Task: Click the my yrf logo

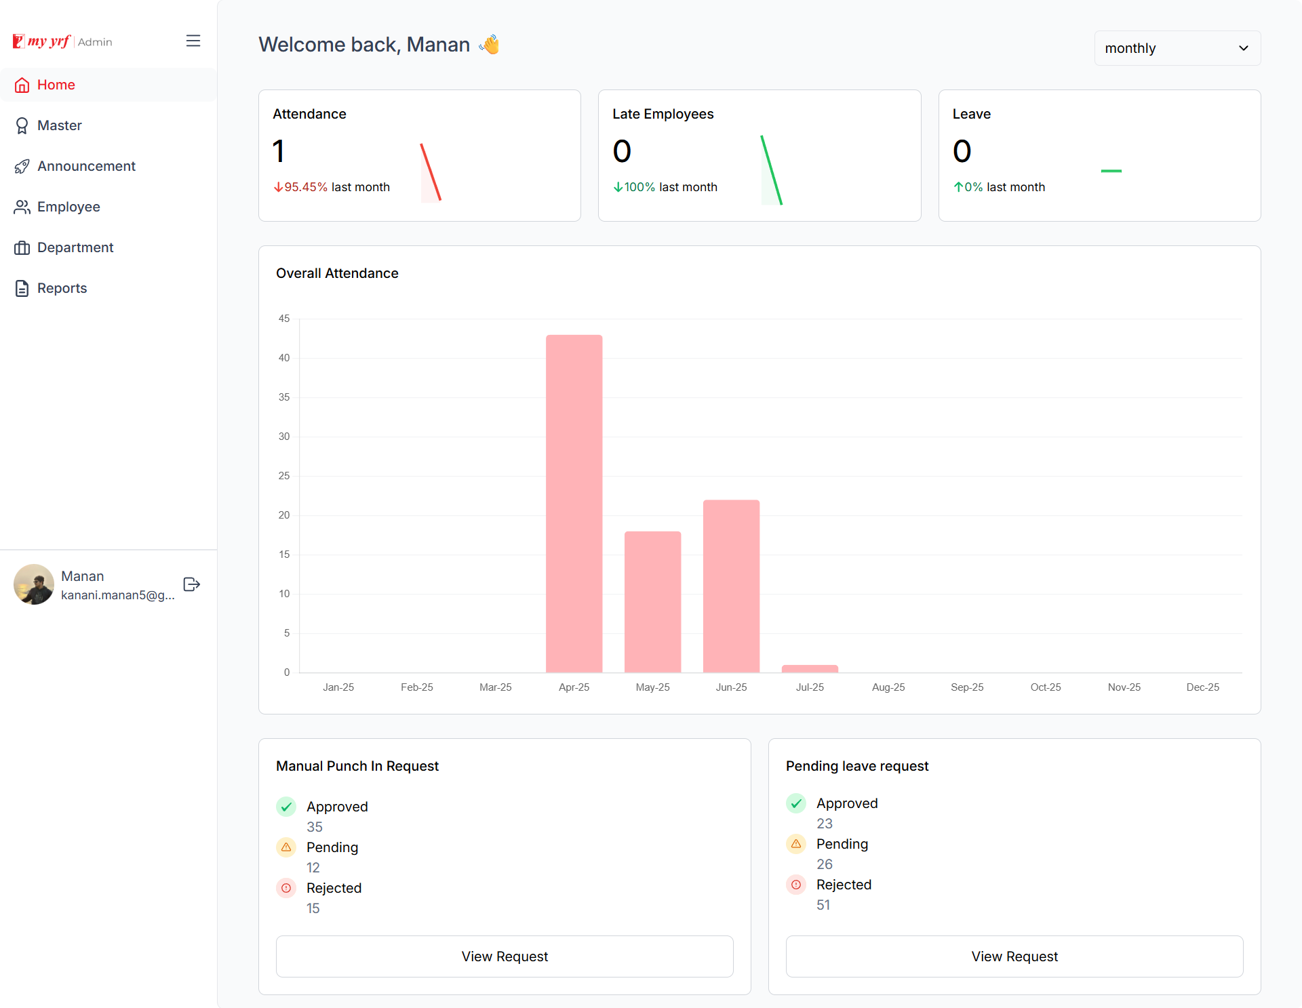Action: point(42,41)
